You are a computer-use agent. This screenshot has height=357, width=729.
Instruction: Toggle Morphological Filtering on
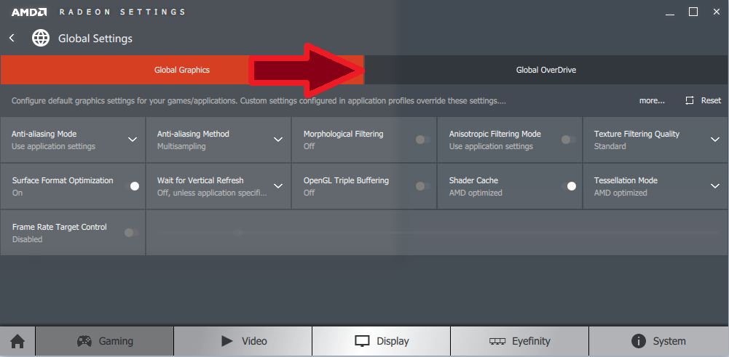[x=422, y=140]
